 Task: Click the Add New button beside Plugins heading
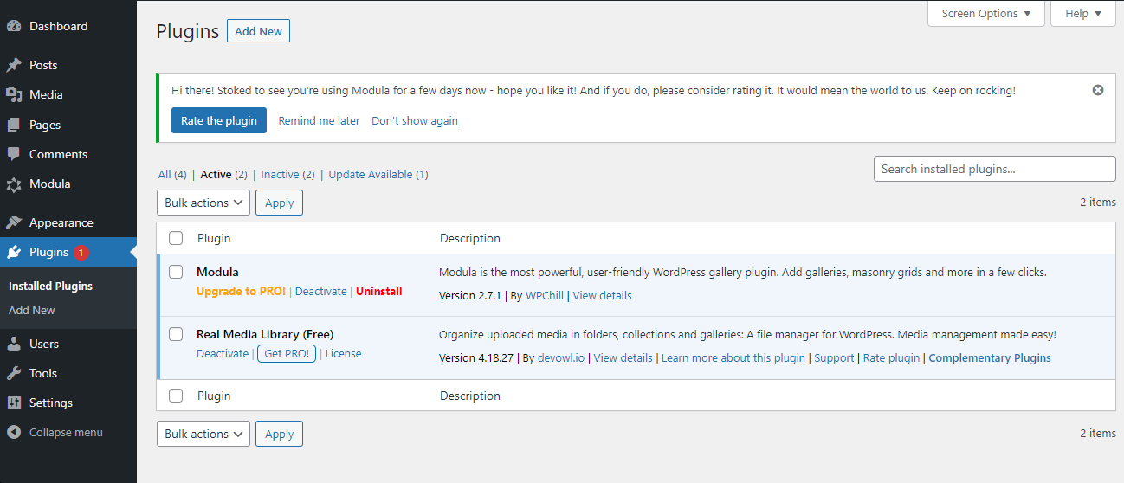[258, 31]
